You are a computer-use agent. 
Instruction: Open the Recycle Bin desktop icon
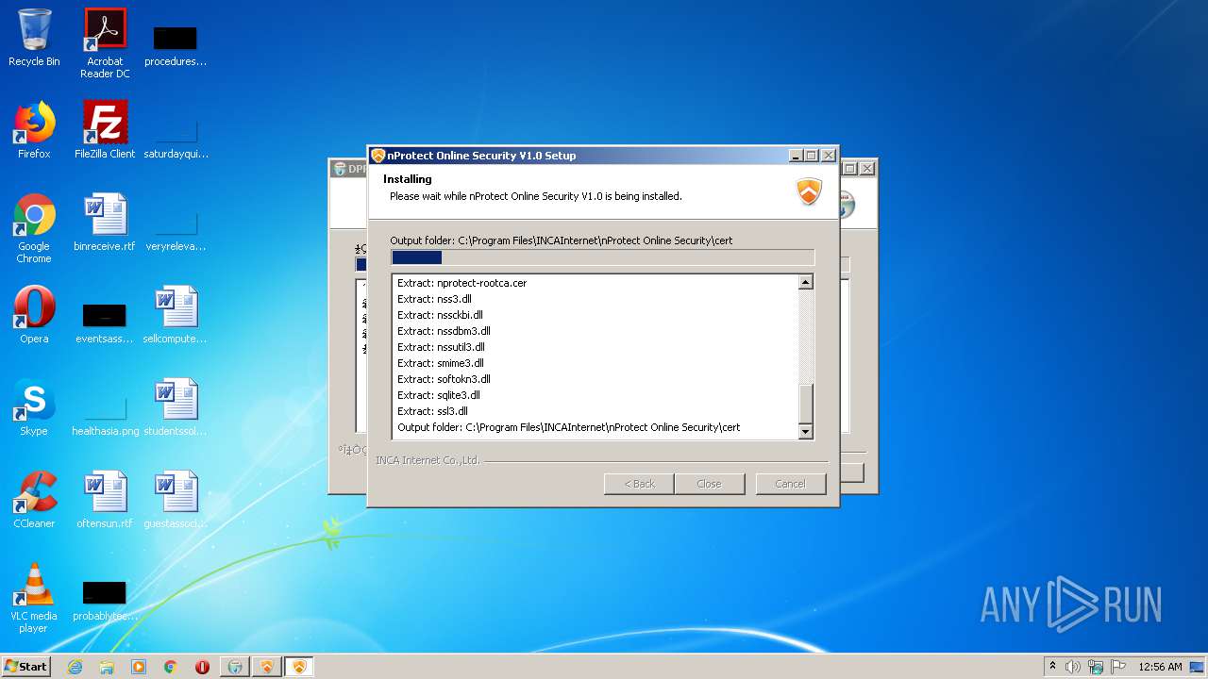tap(34, 38)
